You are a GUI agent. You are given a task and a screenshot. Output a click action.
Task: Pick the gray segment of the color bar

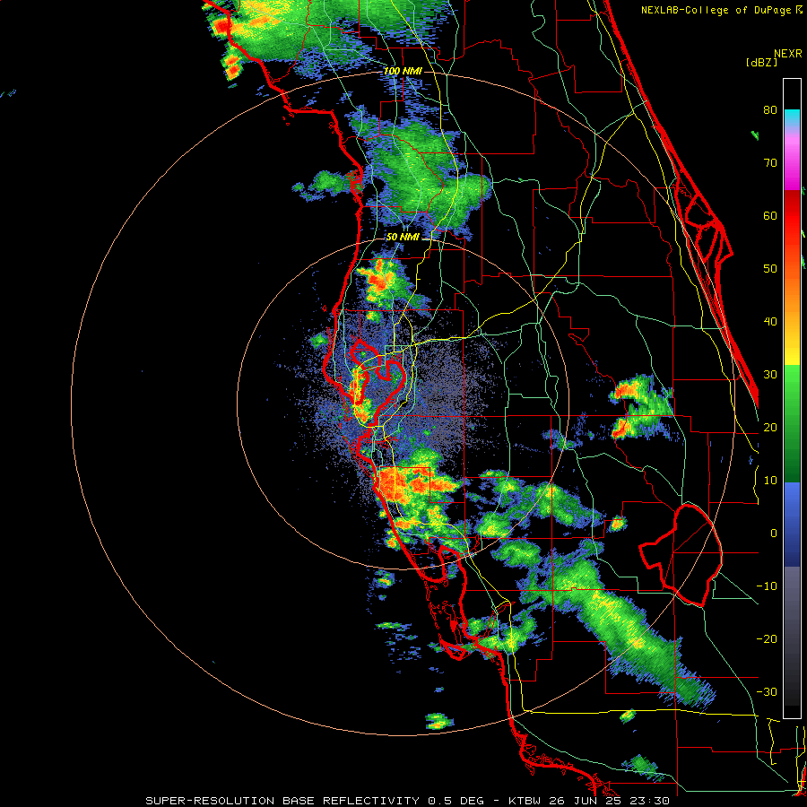click(x=792, y=592)
